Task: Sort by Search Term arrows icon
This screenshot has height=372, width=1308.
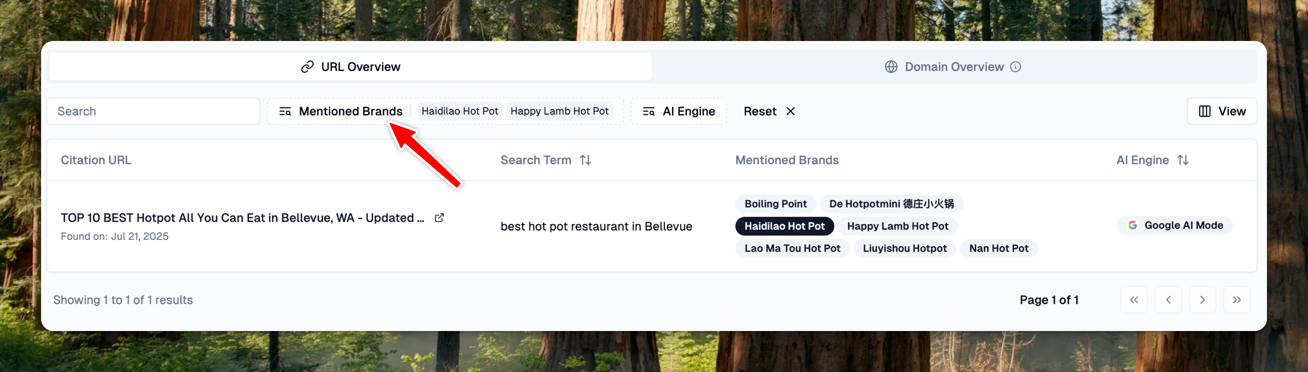Action: pyautogui.click(x=585, y=160)
